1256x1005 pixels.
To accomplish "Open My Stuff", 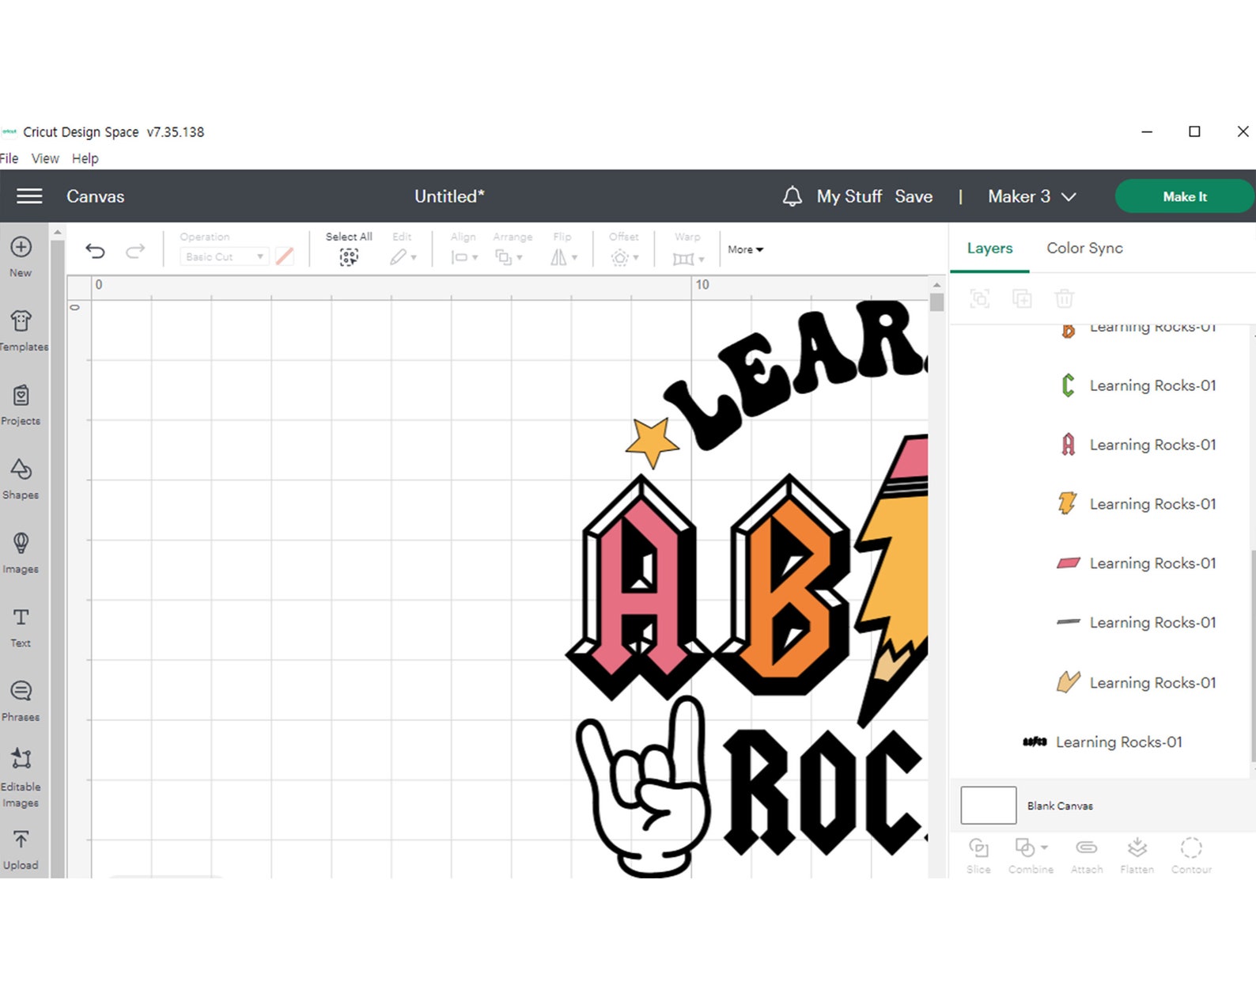I will click(x=849, y=196).
